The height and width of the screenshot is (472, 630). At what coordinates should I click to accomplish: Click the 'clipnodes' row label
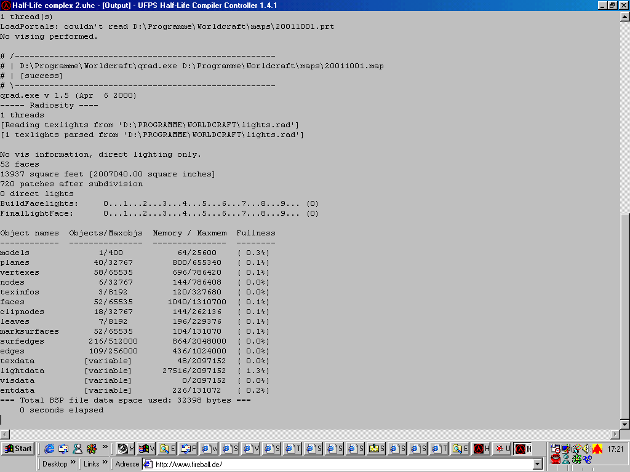[x=22, y=312]
